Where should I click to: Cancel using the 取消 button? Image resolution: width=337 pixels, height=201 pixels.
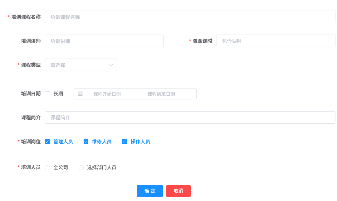click(178, 191)
